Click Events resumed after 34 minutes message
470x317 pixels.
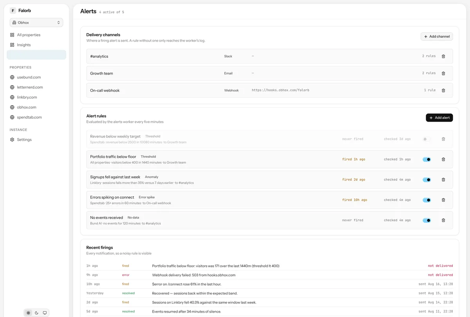(186, 312)
